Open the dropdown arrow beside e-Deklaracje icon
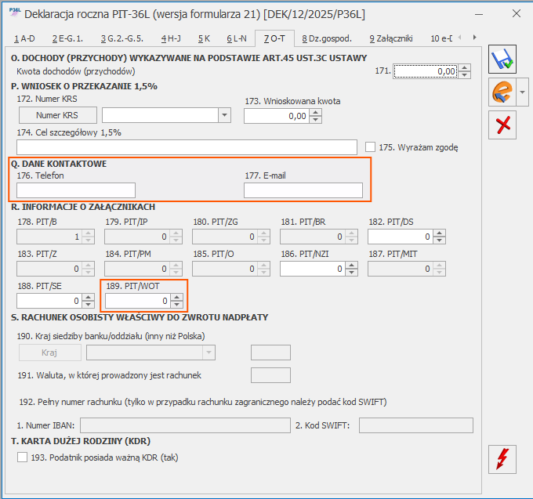Image resolution: width=533 pixels, height=499 pixels. [x=522, y=93]
